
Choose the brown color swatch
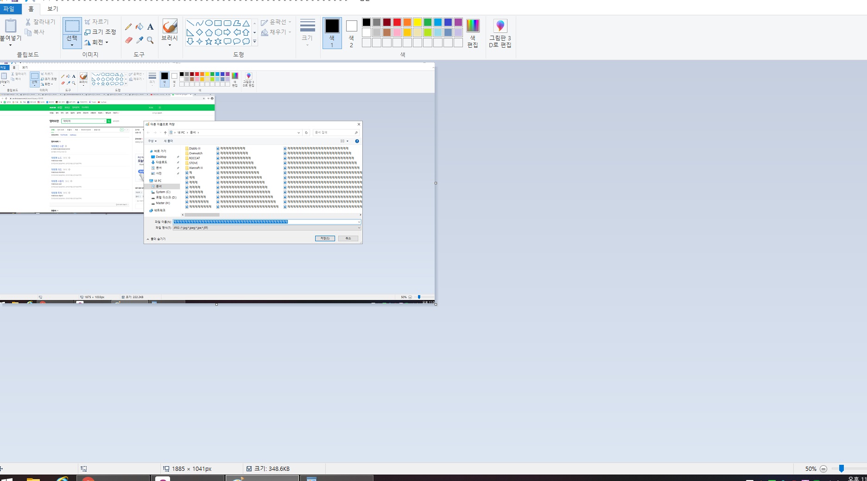(387, 32)
